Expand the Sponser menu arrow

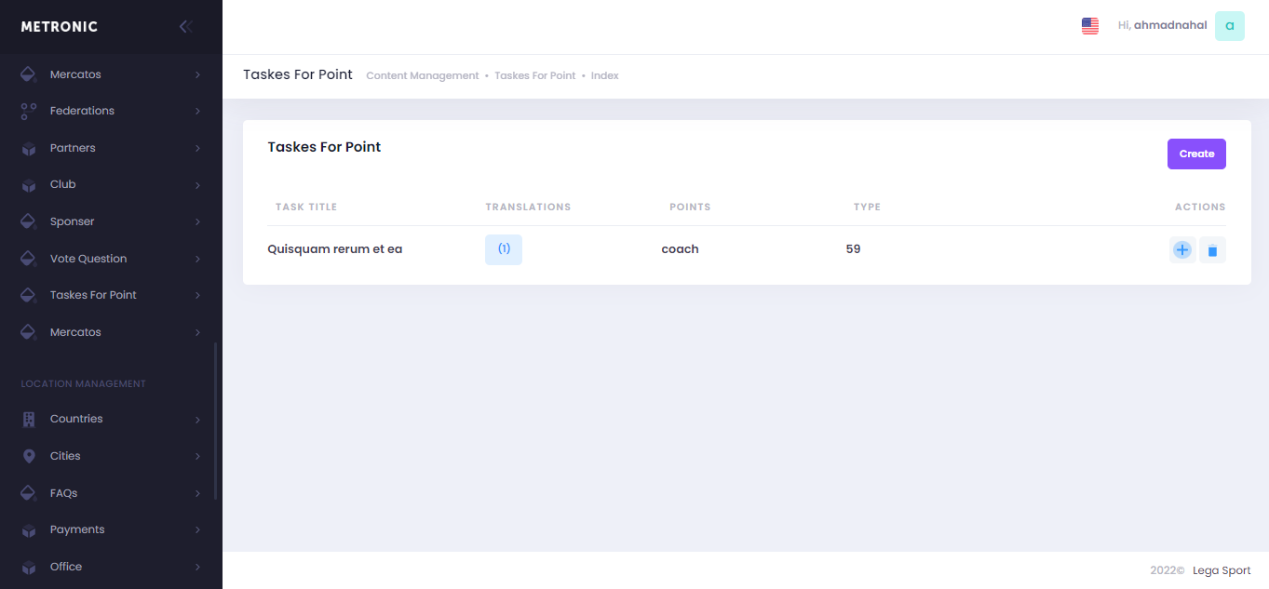pos(197,222)
